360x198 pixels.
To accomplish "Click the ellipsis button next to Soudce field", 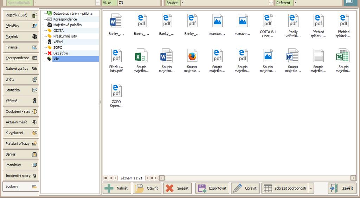I will point(271,3).
